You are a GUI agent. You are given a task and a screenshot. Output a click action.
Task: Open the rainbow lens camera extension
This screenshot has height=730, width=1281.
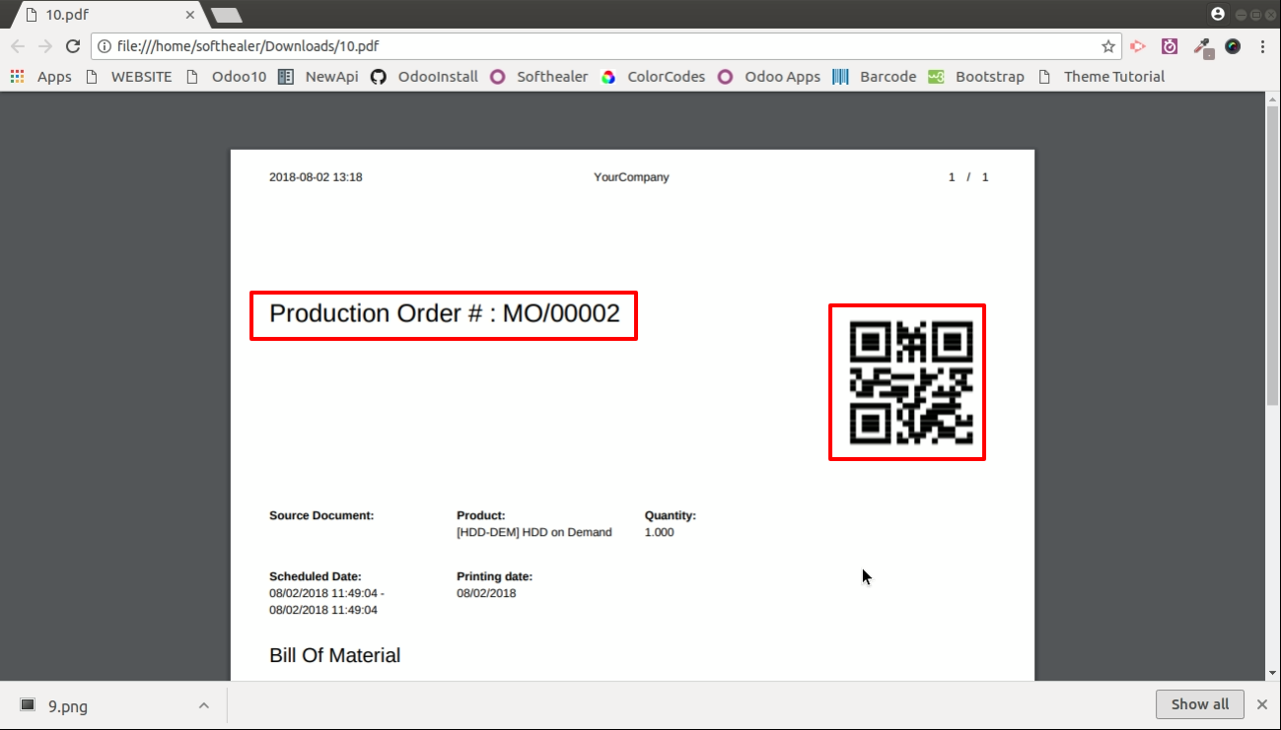coord(1233,46)
